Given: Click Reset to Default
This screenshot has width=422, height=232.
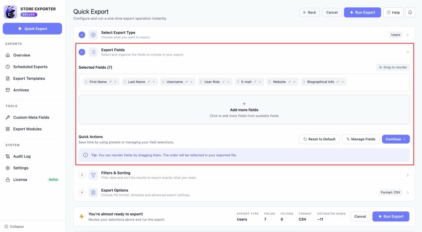Looking at the screenshot, I should (319, 139).
